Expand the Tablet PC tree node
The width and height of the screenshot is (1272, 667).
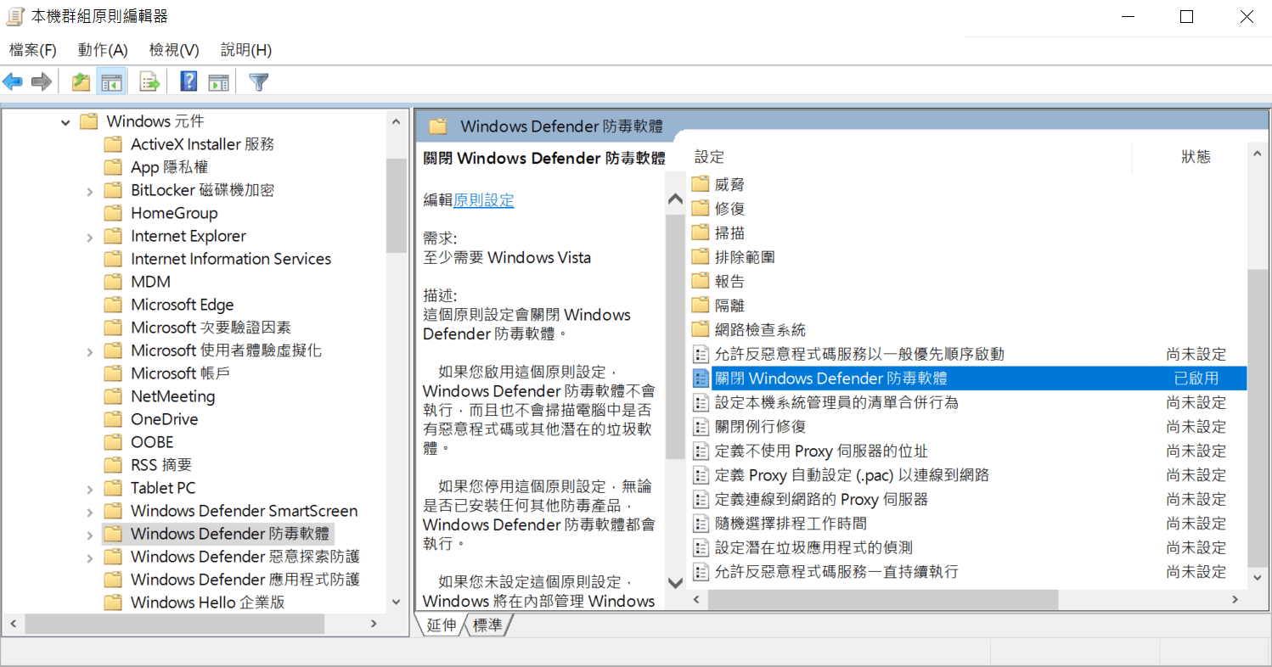[89, 489]
